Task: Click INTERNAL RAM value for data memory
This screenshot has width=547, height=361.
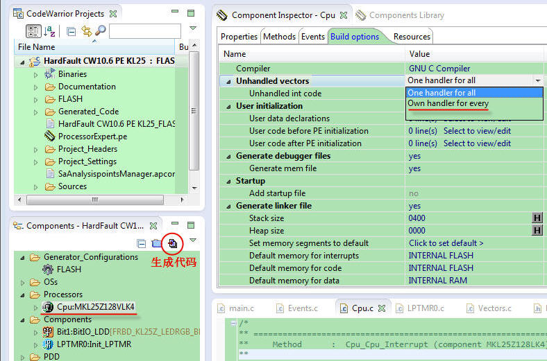Action: coord(437,281)
